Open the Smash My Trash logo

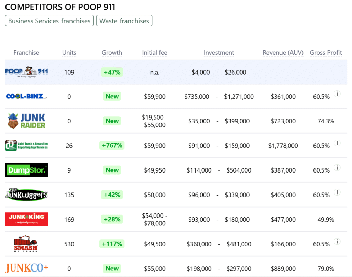click(x=26, y=244)
